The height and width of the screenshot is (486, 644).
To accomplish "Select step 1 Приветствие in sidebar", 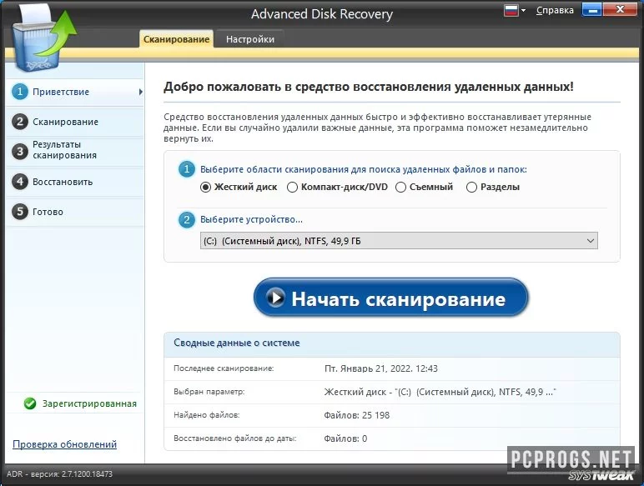I will [x=75, y=92].
